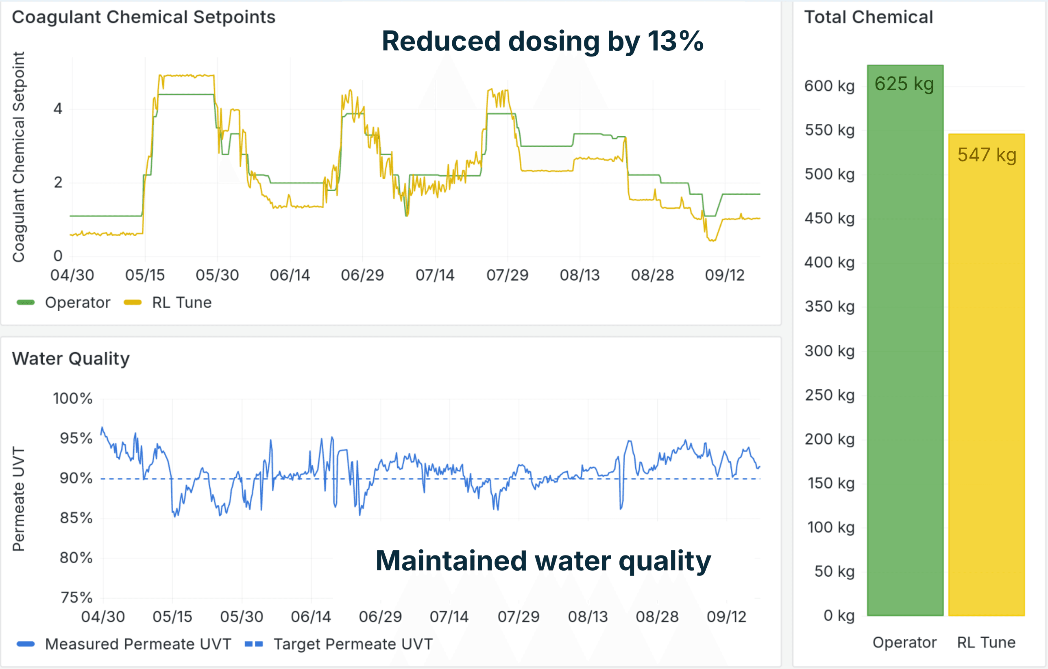Open the Coagulant Chemical Setpoints panel title
This screenshot has width=1048, height=669.
pyautogui.click(x=144, y=17)
